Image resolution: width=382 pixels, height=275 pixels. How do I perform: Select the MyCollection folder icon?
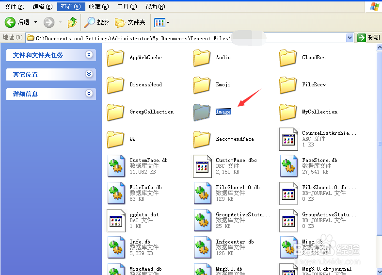pos(288,112)
